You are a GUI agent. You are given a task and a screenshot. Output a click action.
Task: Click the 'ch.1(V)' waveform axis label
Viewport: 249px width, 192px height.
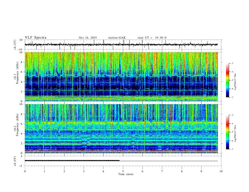15,45
